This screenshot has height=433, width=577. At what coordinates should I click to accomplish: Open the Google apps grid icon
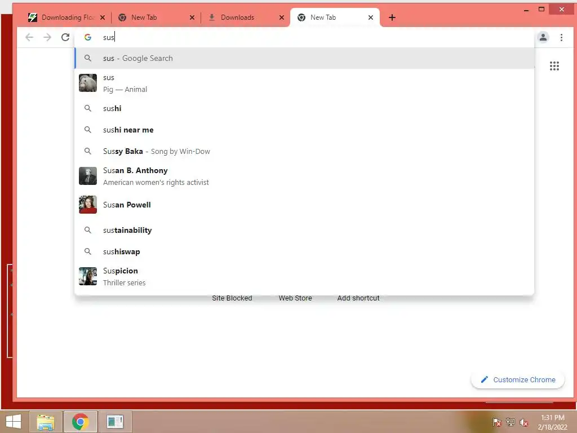(x=554, y=66)
